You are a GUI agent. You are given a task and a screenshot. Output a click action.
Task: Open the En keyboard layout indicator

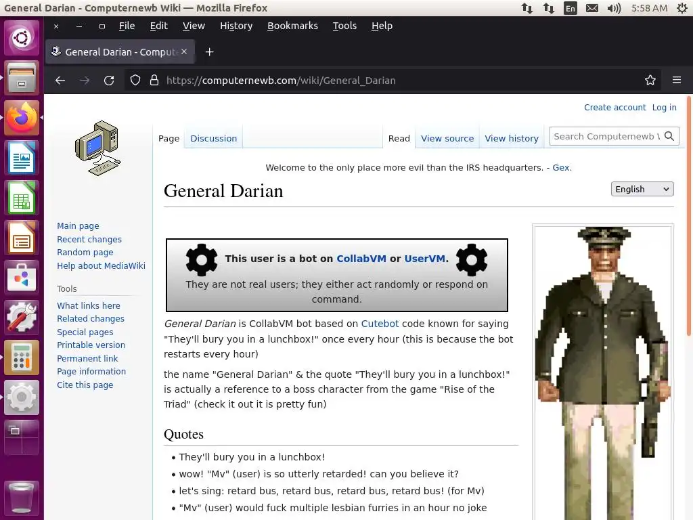pyautogui.click(x=571, y=8)
